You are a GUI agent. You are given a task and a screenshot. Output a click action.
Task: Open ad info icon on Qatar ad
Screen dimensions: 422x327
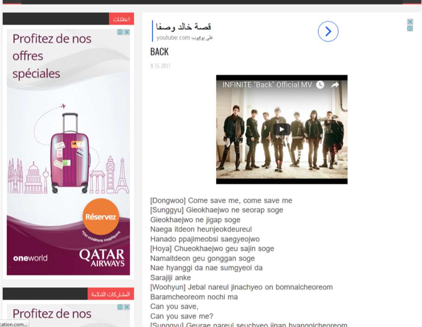[120, 32]
